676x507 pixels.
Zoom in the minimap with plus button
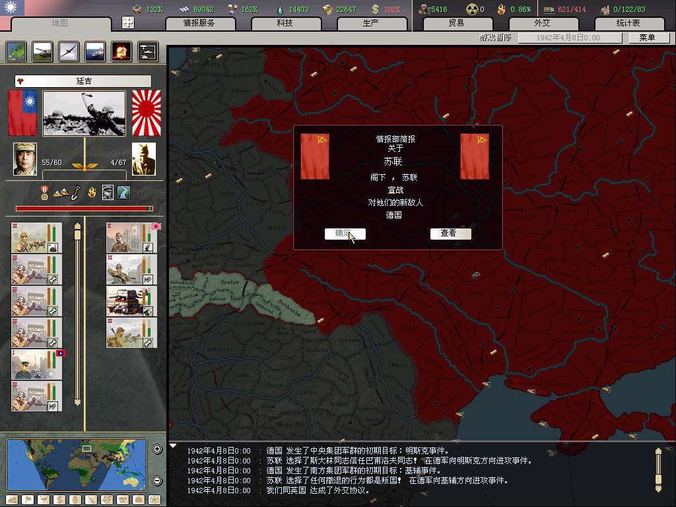tap(157, 450)
